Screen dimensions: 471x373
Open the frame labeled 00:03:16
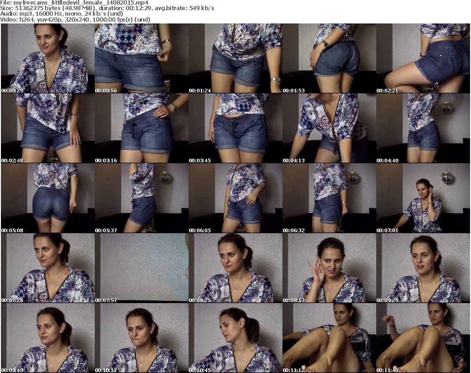point(142,128)
